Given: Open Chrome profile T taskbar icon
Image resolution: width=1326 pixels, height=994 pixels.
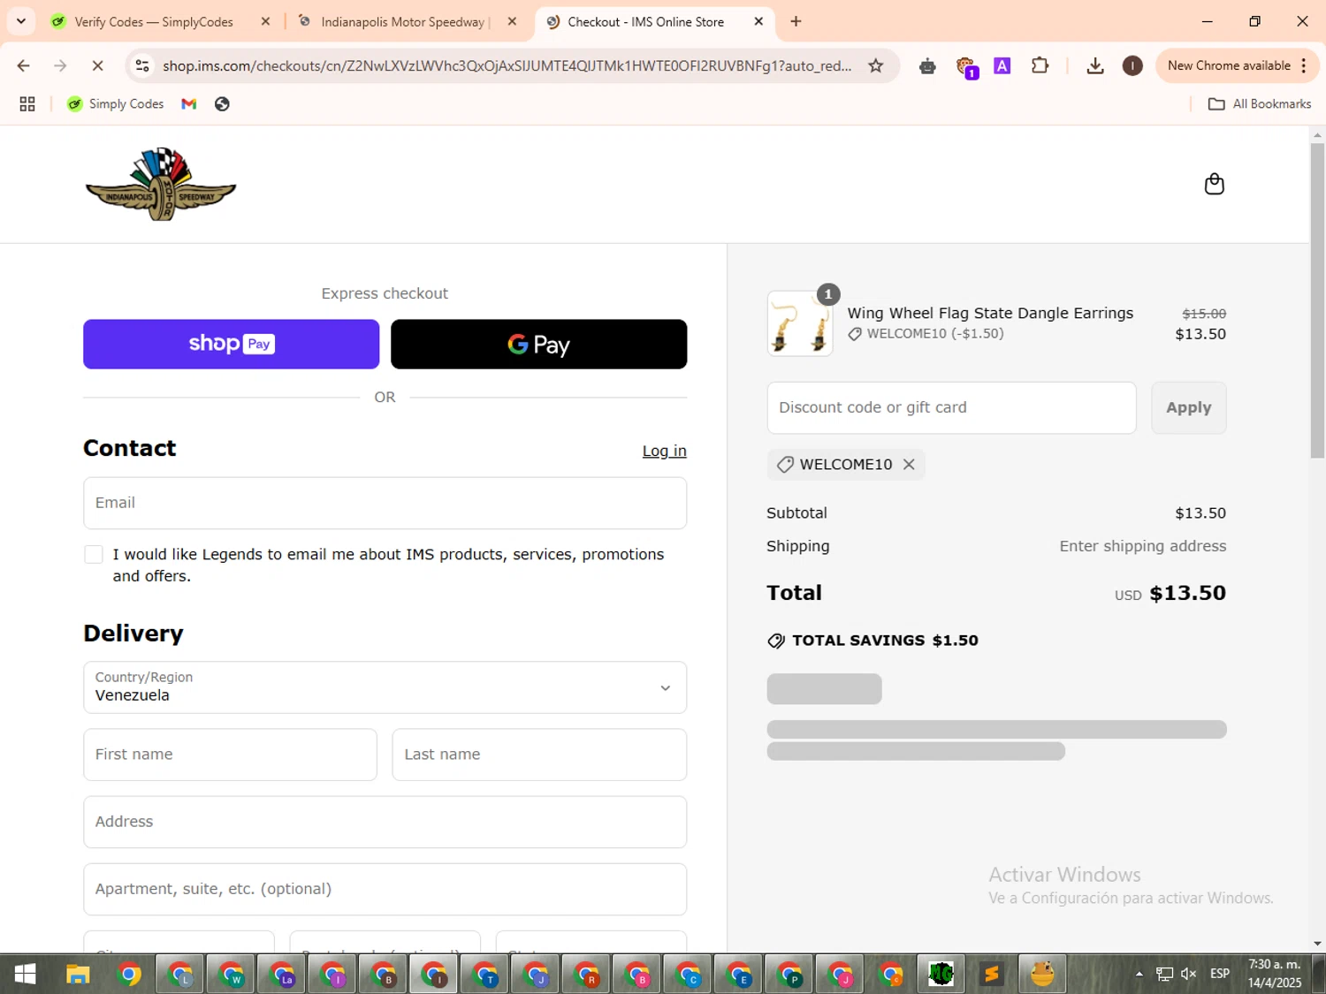Looking at the screenshot, I should pyautogui.click(x=485, y=975).
